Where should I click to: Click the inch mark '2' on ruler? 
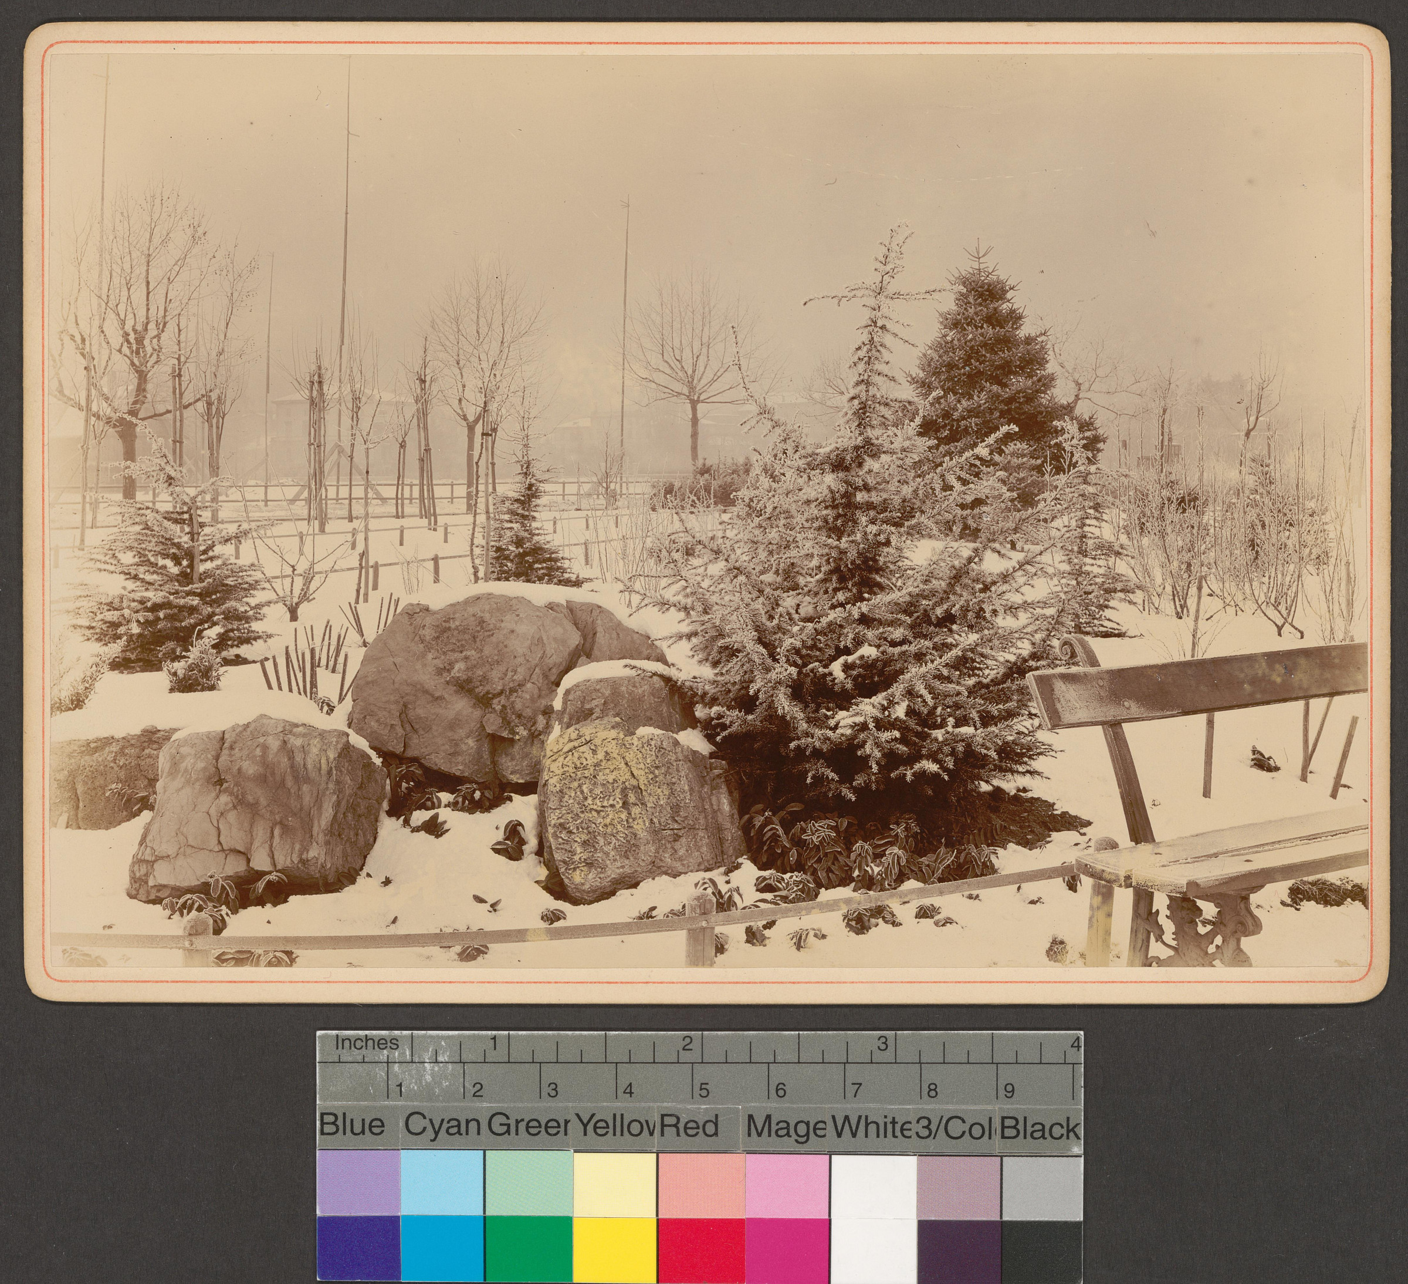pyautogui.click(x=687, y=1043)
